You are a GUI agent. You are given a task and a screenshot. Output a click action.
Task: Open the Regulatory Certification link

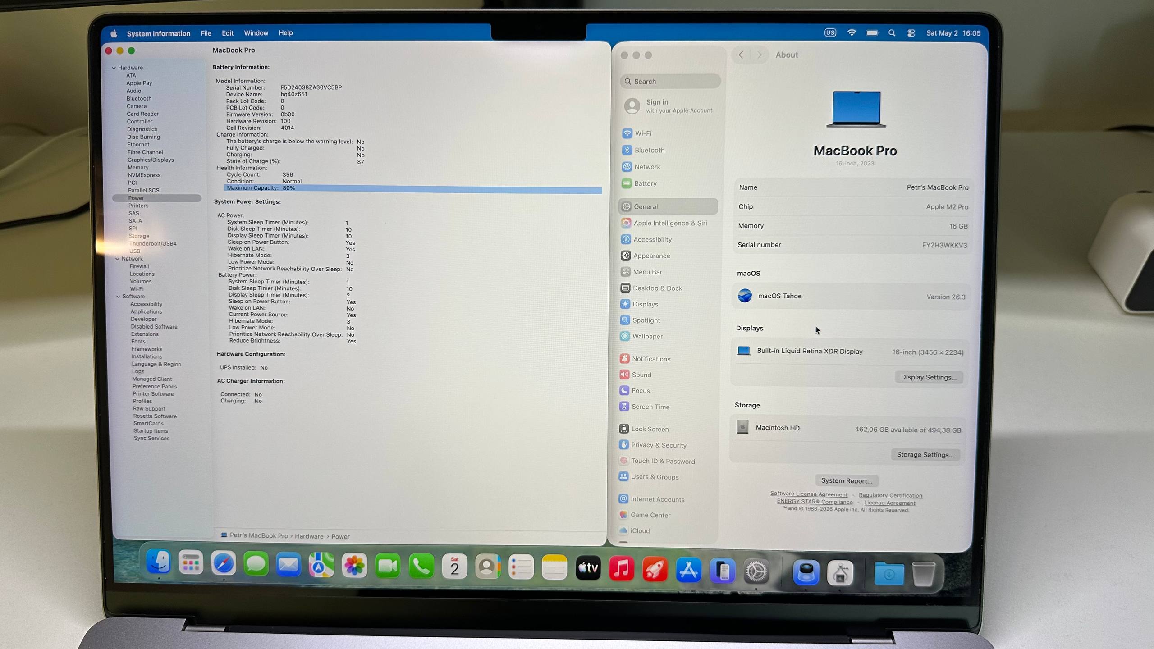(x=890, y=495)
